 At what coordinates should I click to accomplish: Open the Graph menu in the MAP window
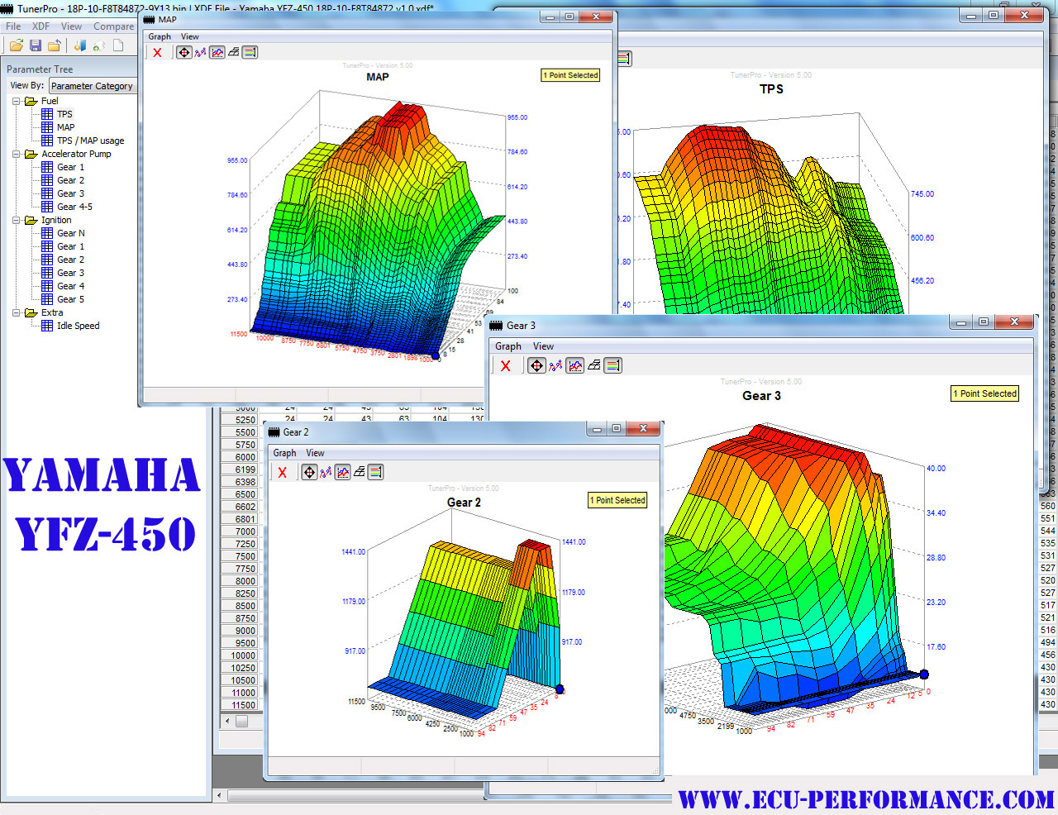point(160,36)
